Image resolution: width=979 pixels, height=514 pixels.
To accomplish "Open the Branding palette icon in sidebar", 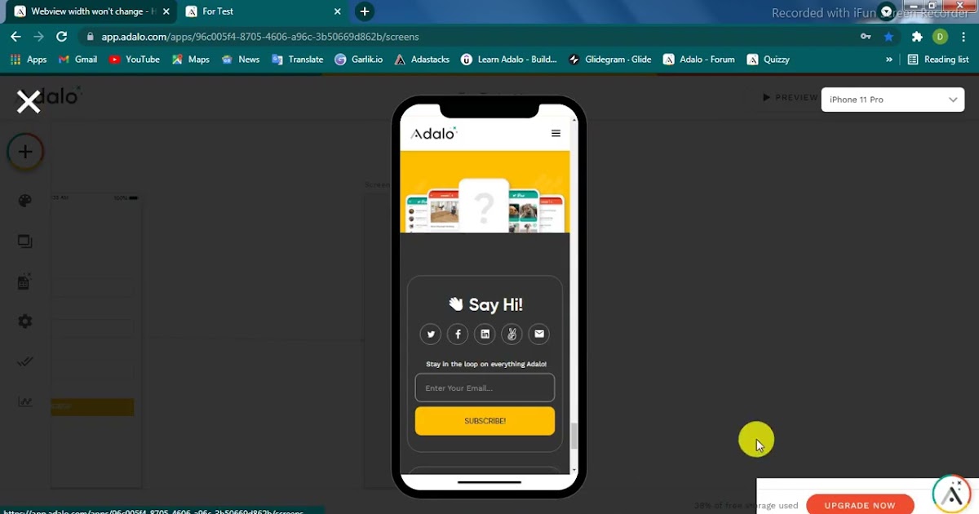I will [x=25, y=201].
